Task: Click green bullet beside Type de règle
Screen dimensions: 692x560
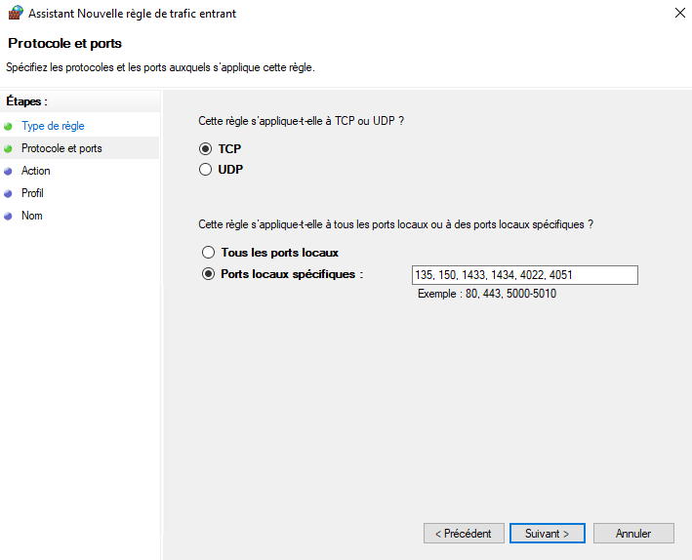Action: tap(8, 126)
